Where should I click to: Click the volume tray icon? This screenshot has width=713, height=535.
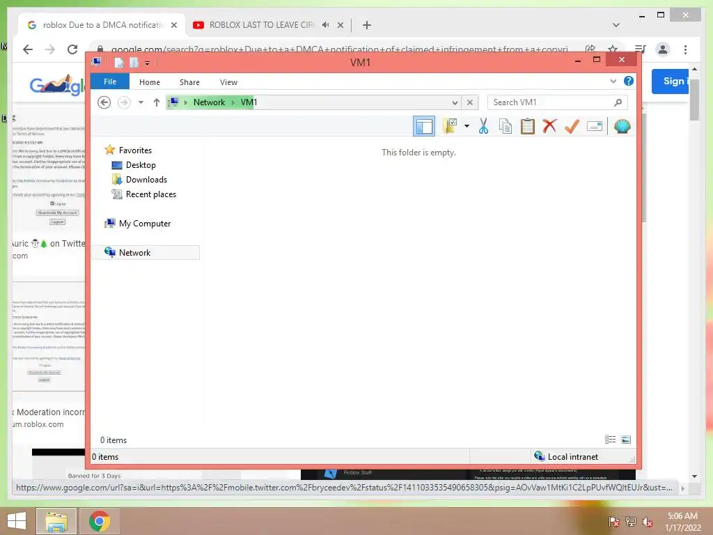click(x=647, y=522)
